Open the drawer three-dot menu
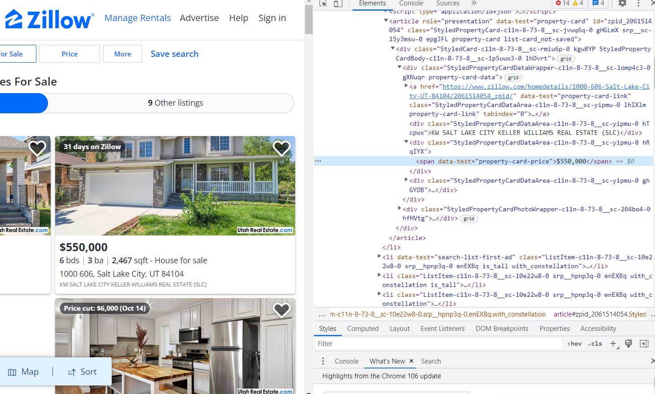 coord(323,361)
